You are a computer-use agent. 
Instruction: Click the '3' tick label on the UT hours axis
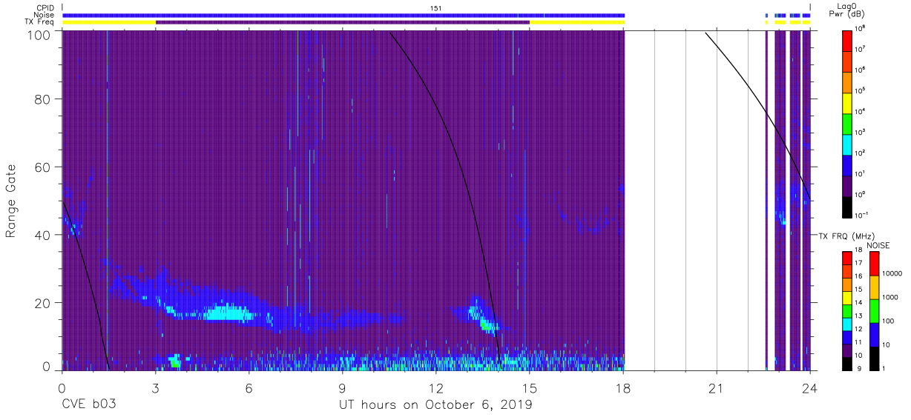tap(155, 387)
